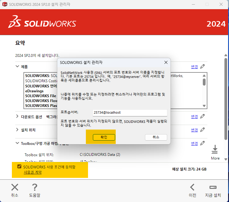
Task: Click the 취소 X icon at bottom left
Action: [15, 187]
